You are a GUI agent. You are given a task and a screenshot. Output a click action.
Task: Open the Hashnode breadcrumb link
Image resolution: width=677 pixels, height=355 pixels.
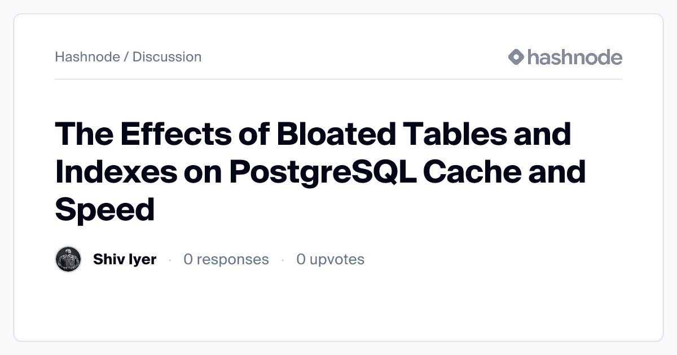[x=87, y=57]
